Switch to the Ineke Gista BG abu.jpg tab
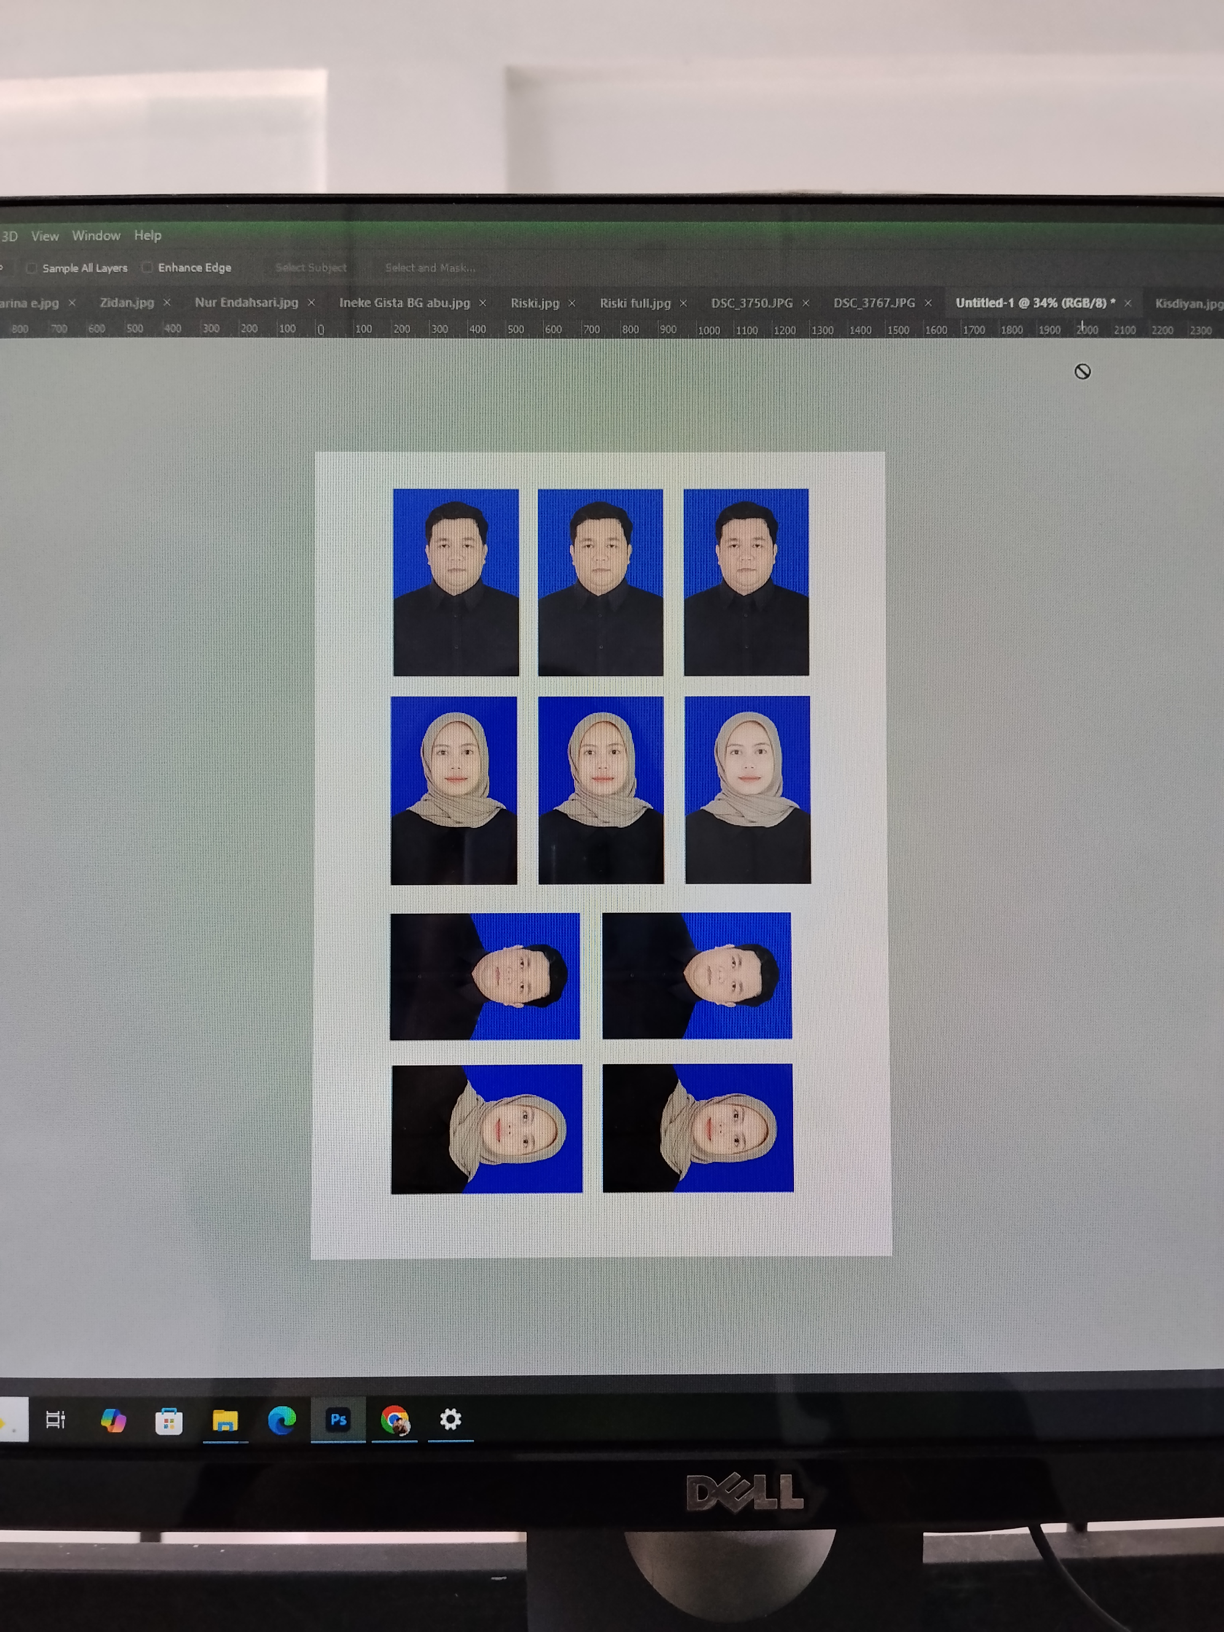The height and width of the screenshot is (1632, 1224). click(404, 302)
